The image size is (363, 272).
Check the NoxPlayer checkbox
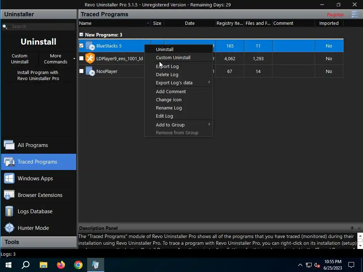pos(81,71)
